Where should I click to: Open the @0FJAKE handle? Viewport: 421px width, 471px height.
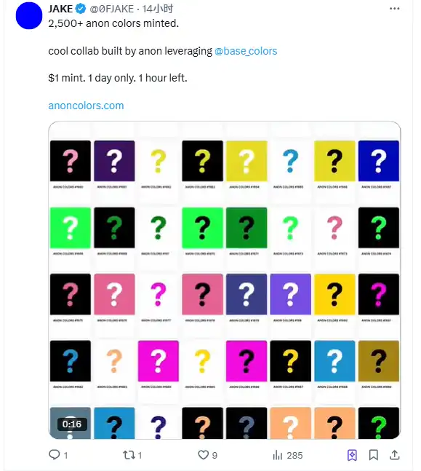[x=112, y=9]
